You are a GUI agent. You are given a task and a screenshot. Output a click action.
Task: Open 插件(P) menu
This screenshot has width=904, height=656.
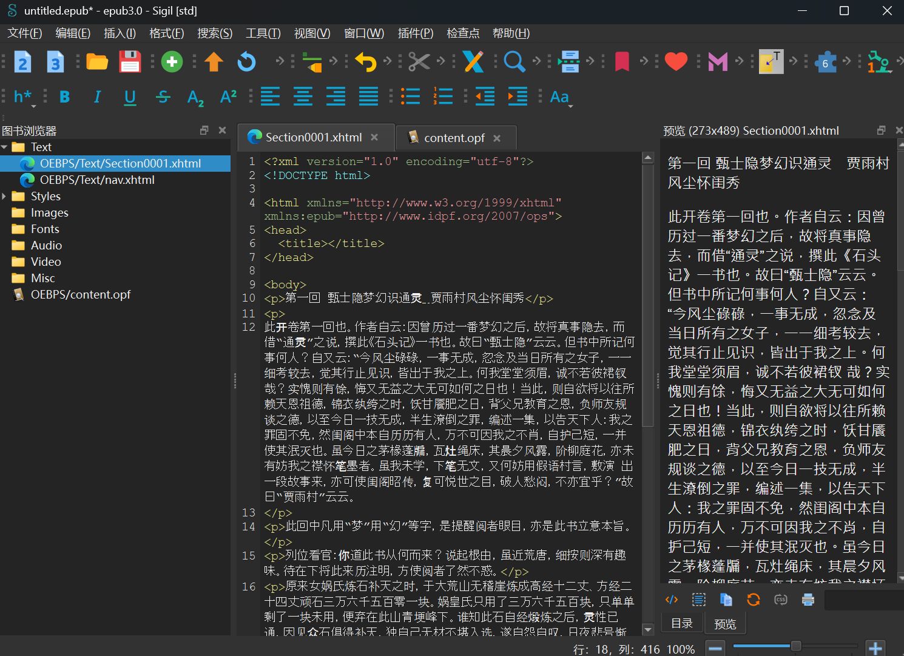click(416, 33)
